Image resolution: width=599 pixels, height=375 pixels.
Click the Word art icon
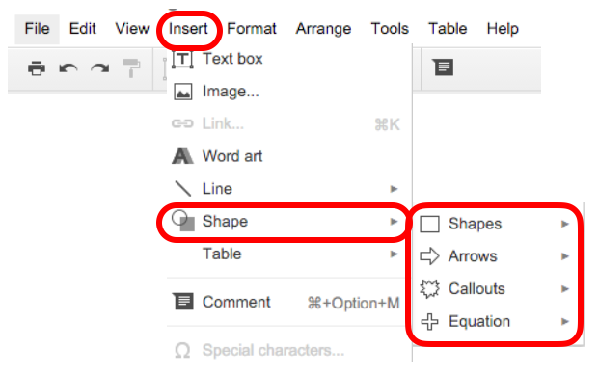click(182, 156)
